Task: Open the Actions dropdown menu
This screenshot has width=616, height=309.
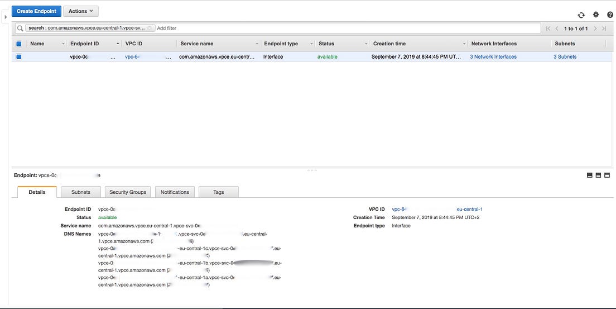Action: (81, 11)
